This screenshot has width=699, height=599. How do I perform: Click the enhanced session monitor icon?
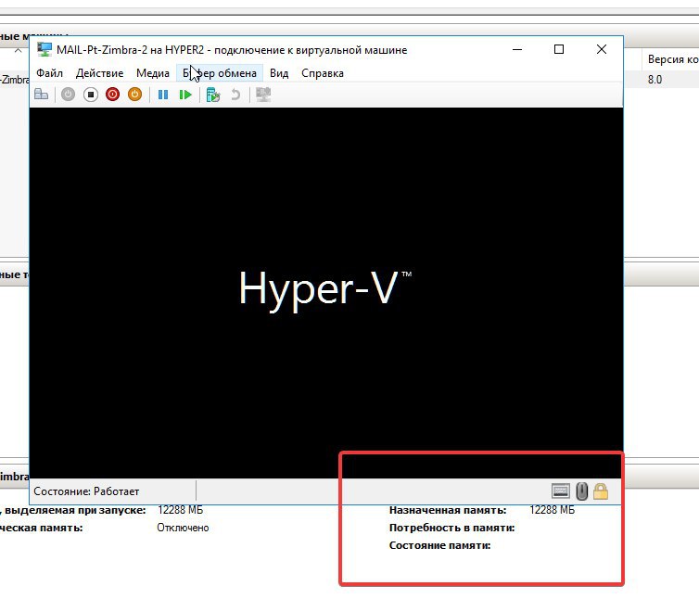coord(263,95)
